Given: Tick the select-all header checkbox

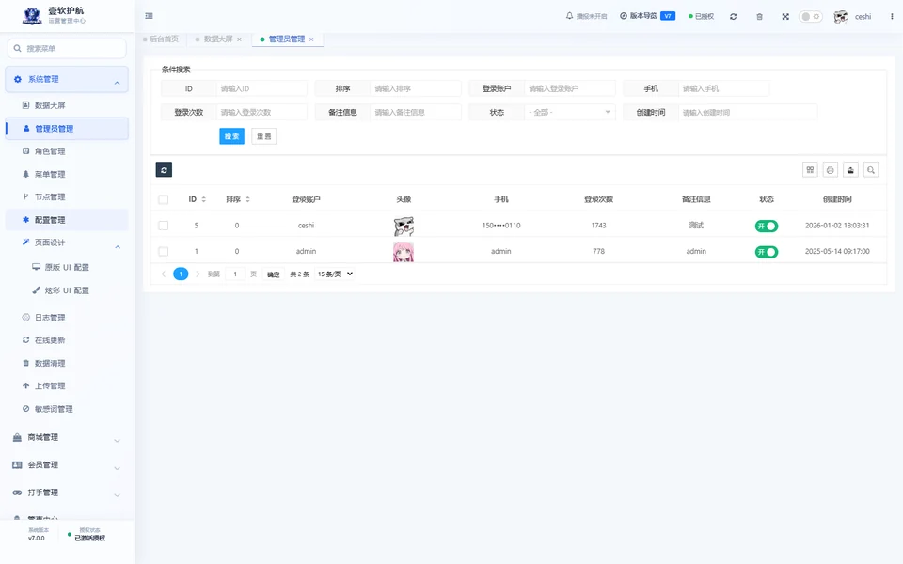Looking at the screenshot, I should pyautogui.click(x=164, y=199).
